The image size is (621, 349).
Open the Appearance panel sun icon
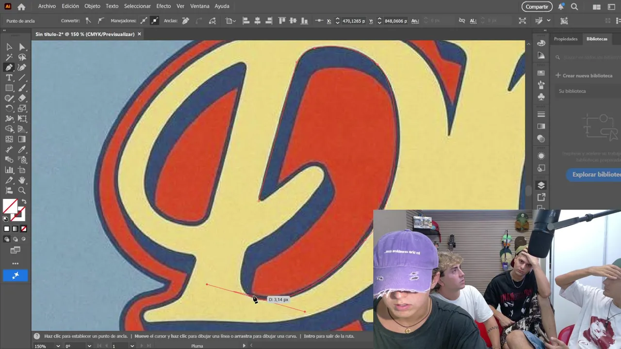(541, 156)
